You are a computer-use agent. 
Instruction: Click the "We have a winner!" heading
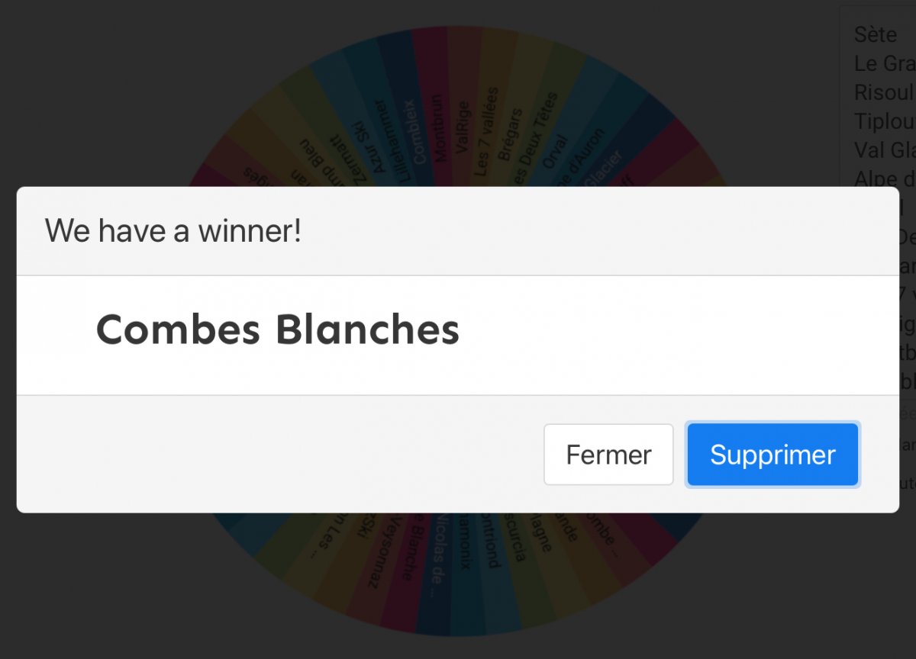pos(173,230)
